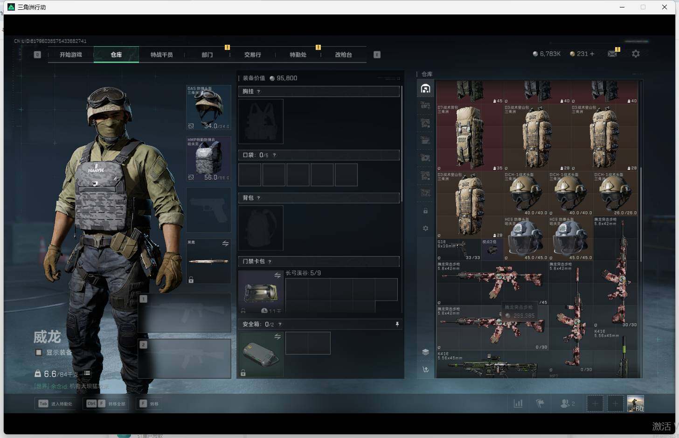Click the F 转移 button
The height and width of the screenshot is (438, 679).
tap(149, 403)
